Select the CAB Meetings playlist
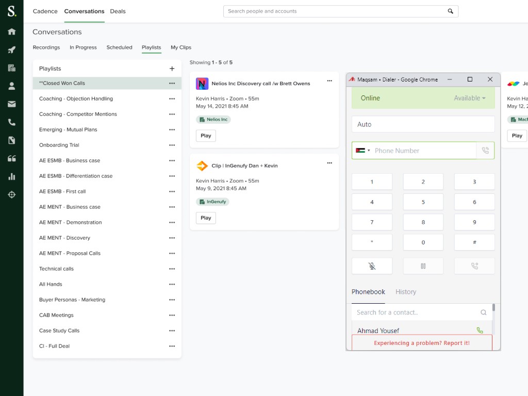The height and width of the screenshot is (396, 528). click(x=107, y=315)
